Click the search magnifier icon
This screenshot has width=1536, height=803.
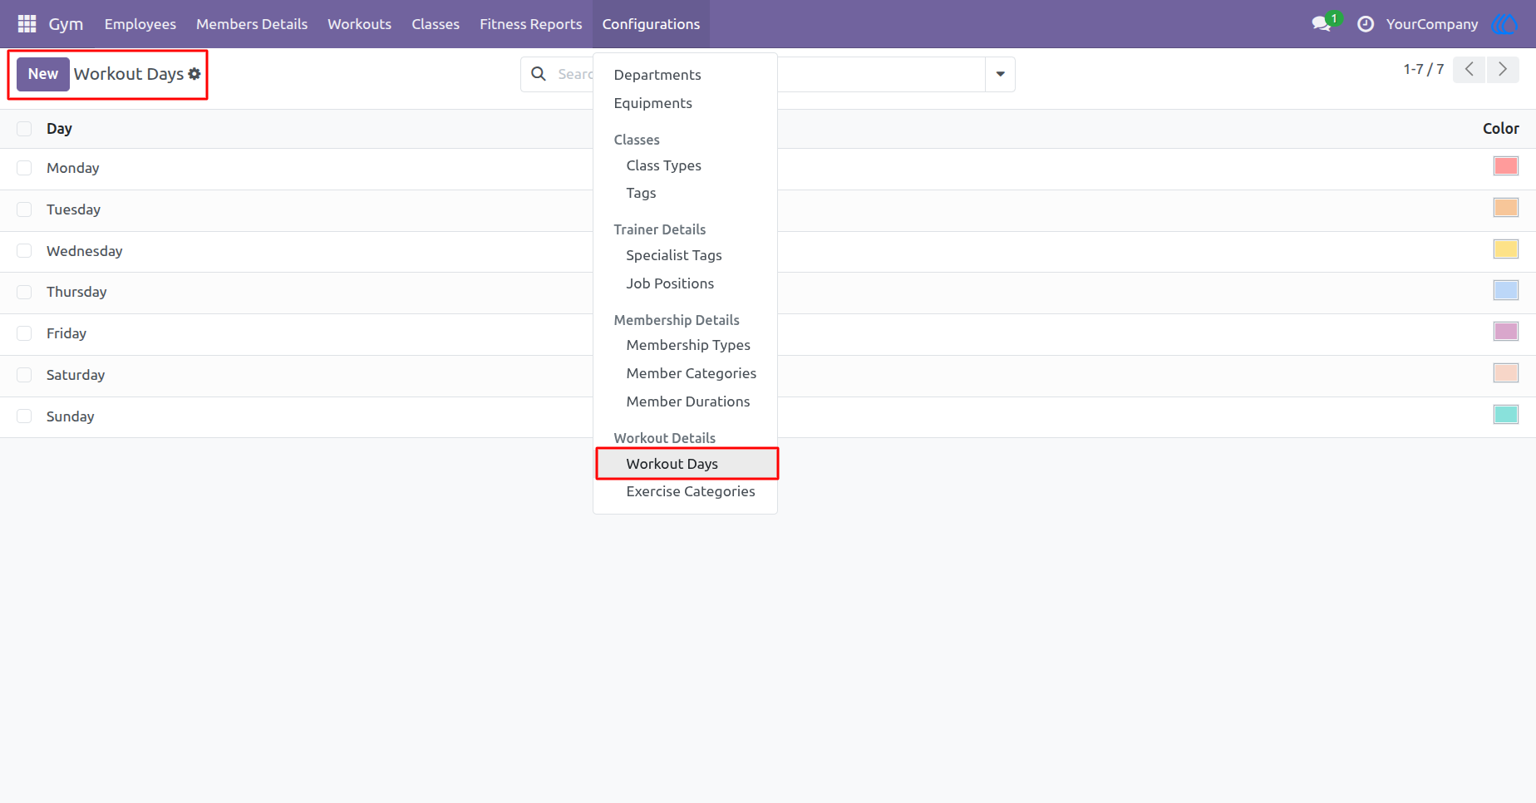(x=539, y=74)
